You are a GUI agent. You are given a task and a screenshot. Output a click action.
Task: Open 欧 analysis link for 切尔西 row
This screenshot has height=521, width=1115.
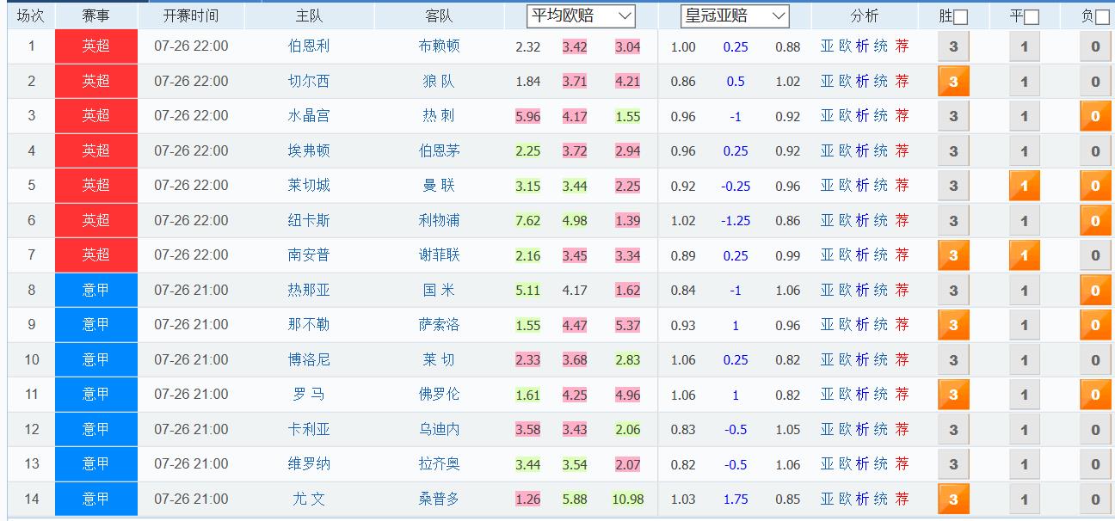846,81
